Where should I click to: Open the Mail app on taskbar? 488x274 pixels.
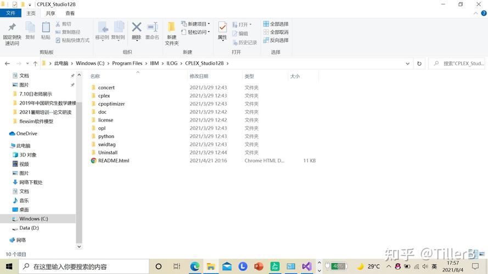pos(227,266)
